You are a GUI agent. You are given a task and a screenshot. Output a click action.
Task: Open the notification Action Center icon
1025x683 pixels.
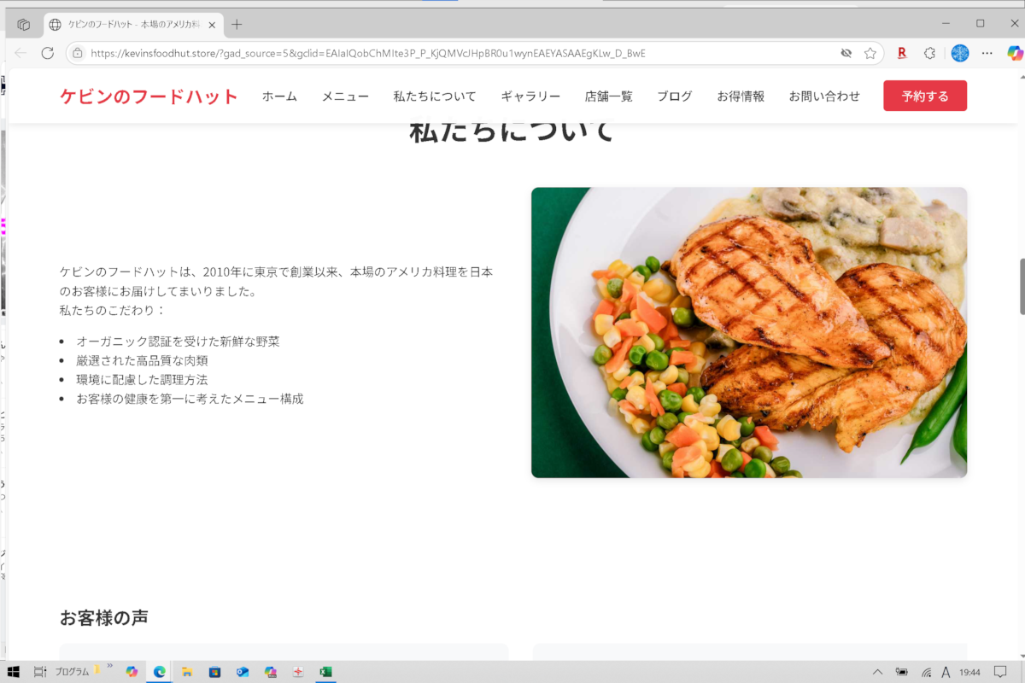tap(1001, 672)
